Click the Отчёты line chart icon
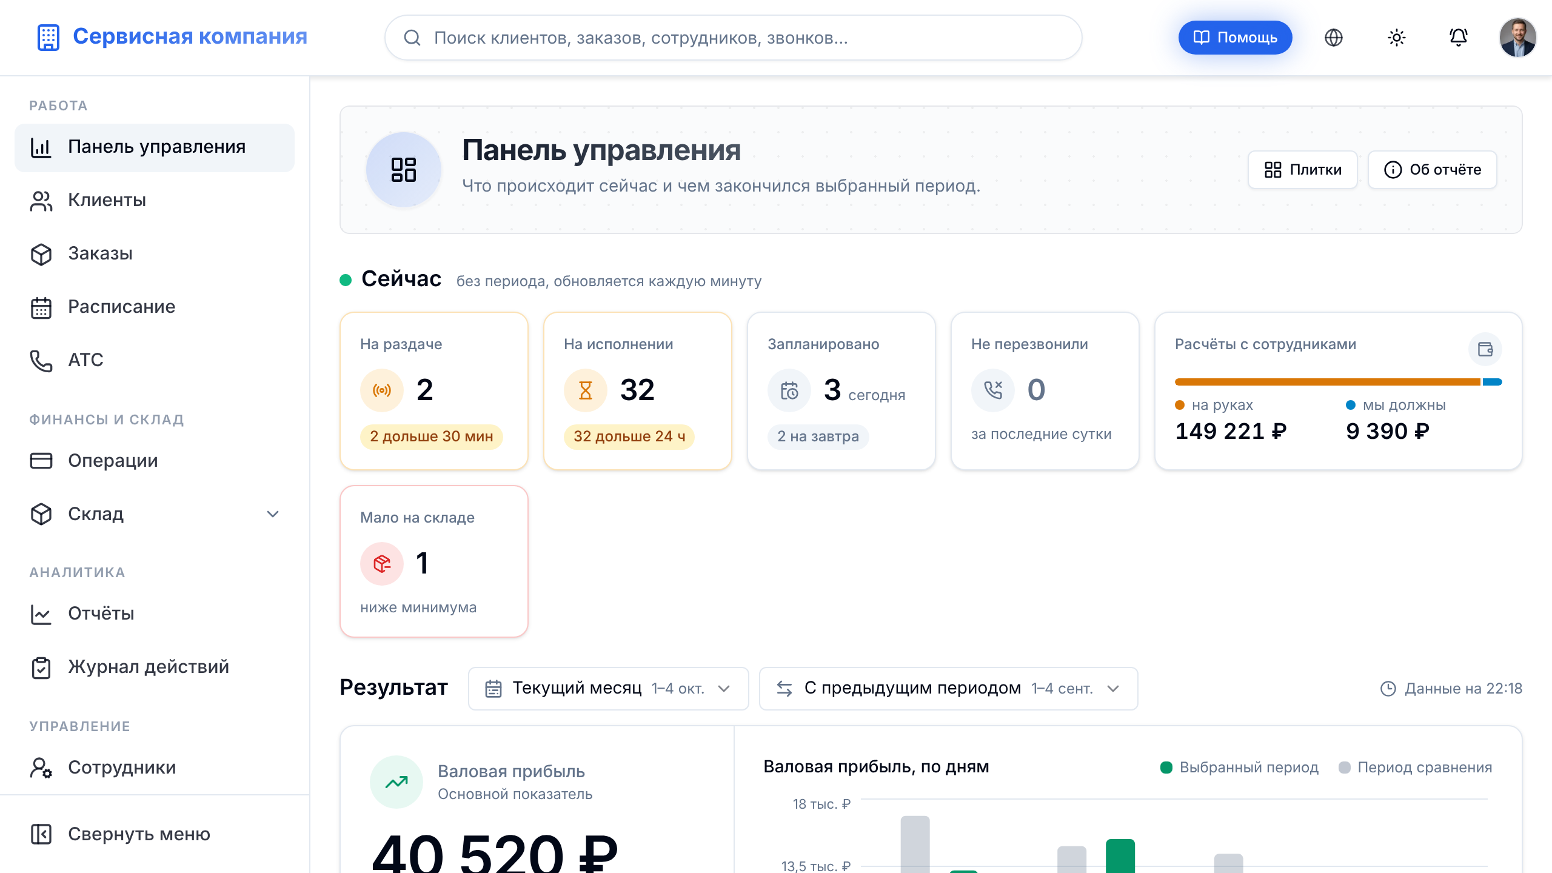 pyautogui.click(x=41, y=614)
